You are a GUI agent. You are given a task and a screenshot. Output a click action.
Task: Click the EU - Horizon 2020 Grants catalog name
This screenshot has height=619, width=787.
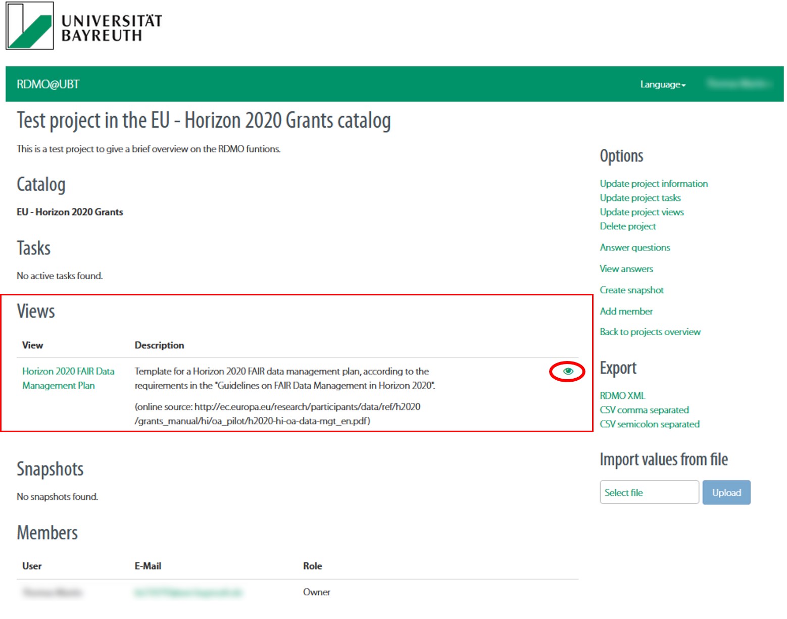point(70,212)
